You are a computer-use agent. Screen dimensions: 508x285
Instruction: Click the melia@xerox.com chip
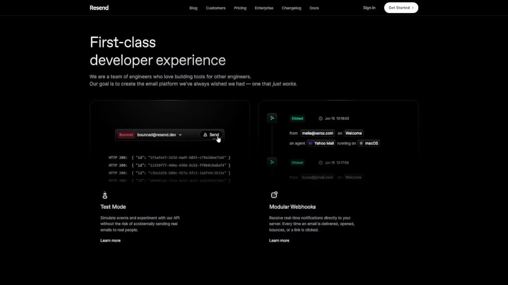click(317, 133)
